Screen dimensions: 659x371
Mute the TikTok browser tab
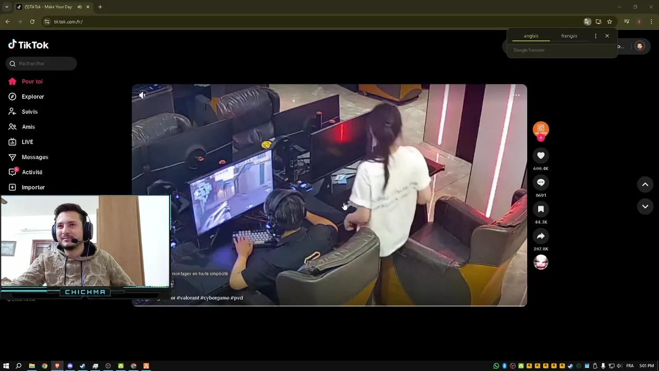tap(79, 7)
